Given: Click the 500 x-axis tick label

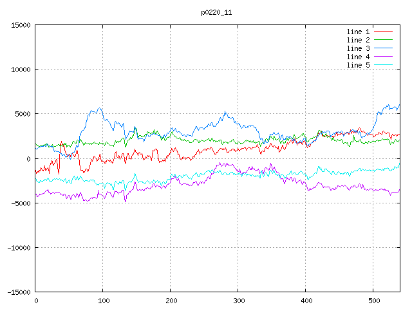Looking at the screenshot, I should (373, 301).
